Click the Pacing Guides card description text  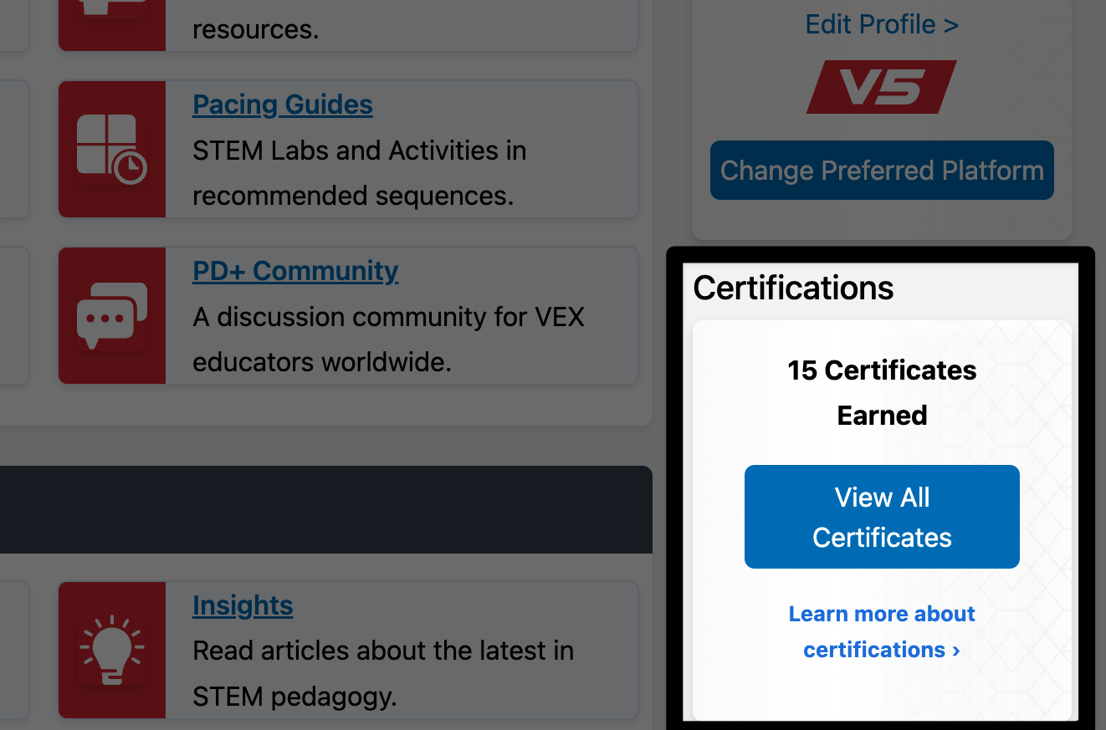click(360, 173)
